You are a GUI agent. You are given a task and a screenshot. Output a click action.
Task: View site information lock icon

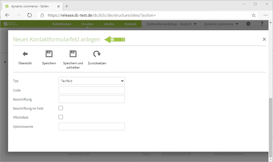pos(42,15)
